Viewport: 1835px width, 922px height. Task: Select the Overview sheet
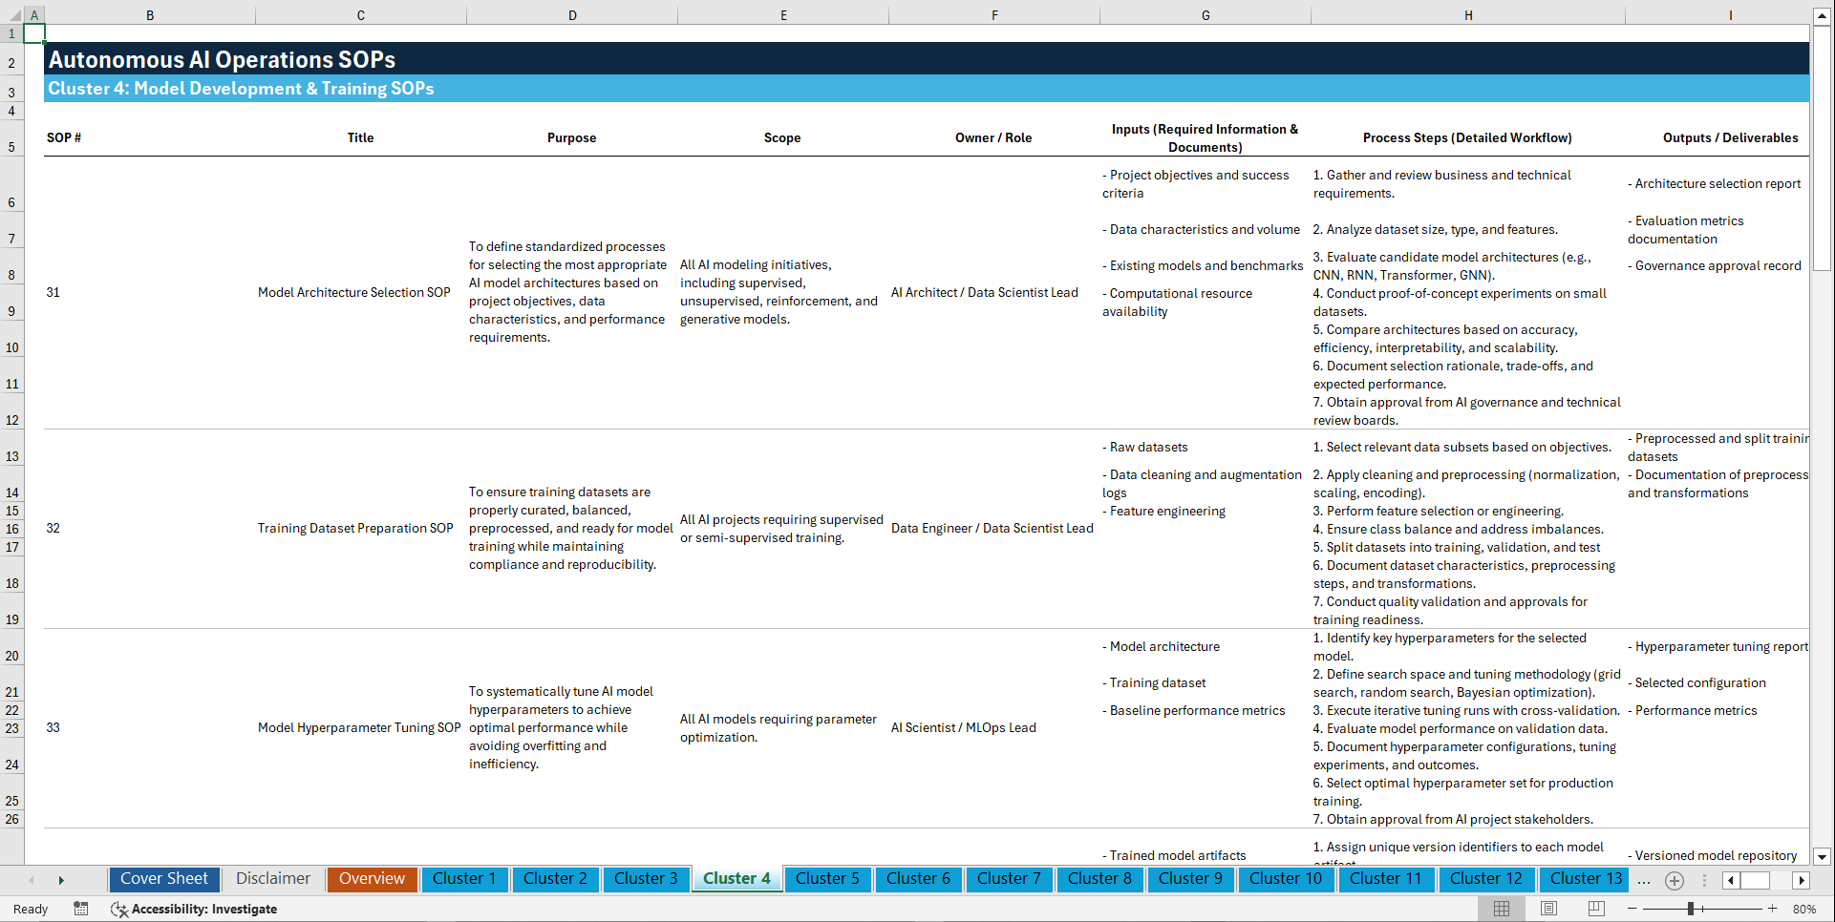372,879
